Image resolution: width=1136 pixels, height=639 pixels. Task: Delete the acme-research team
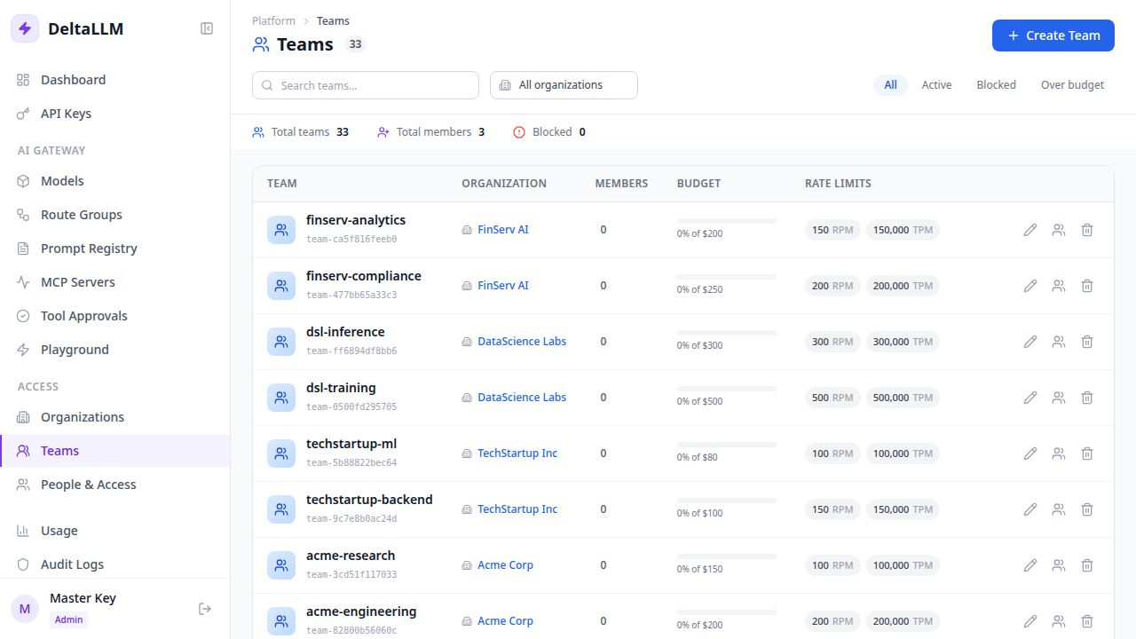click(x=1087, y=565)
